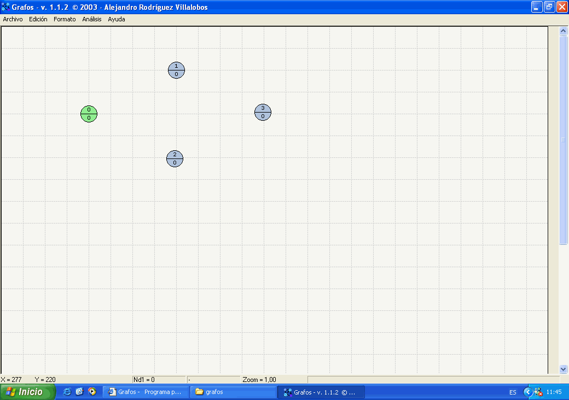Click the ES language indicator
This screenshot has height=400, width=569.
click(x=513, y=392)
